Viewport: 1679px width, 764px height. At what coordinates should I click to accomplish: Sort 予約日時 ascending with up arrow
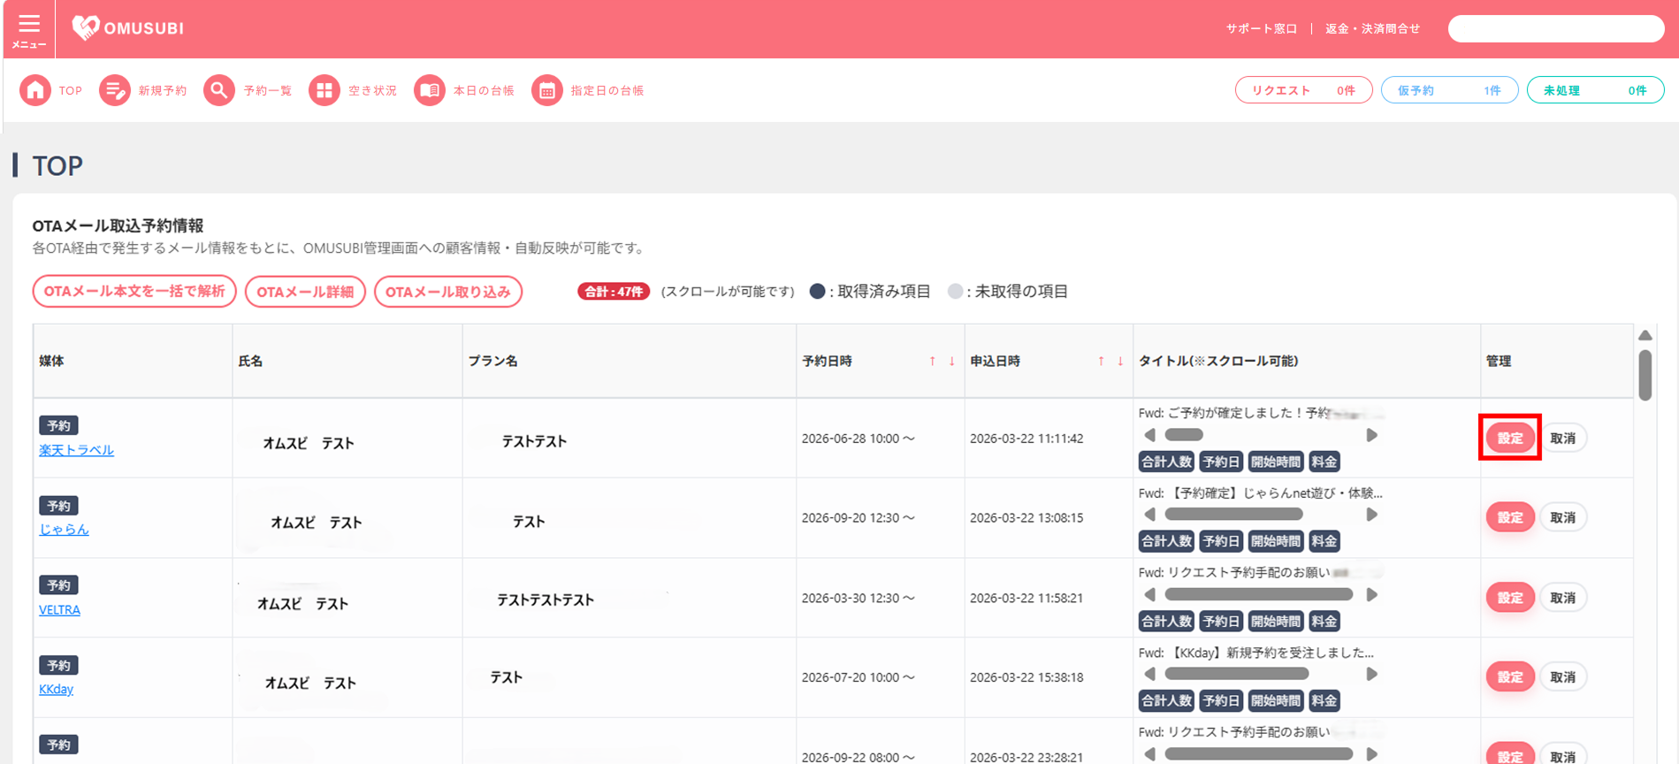coord(932,361)
